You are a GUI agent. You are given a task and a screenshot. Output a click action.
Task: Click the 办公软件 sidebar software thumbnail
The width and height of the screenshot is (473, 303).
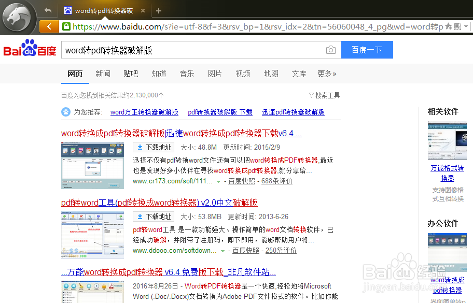(x=447, y=252)
